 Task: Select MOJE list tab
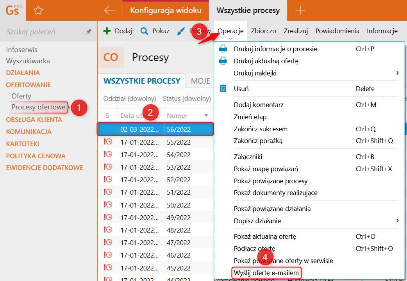click(x=200, y=81)
